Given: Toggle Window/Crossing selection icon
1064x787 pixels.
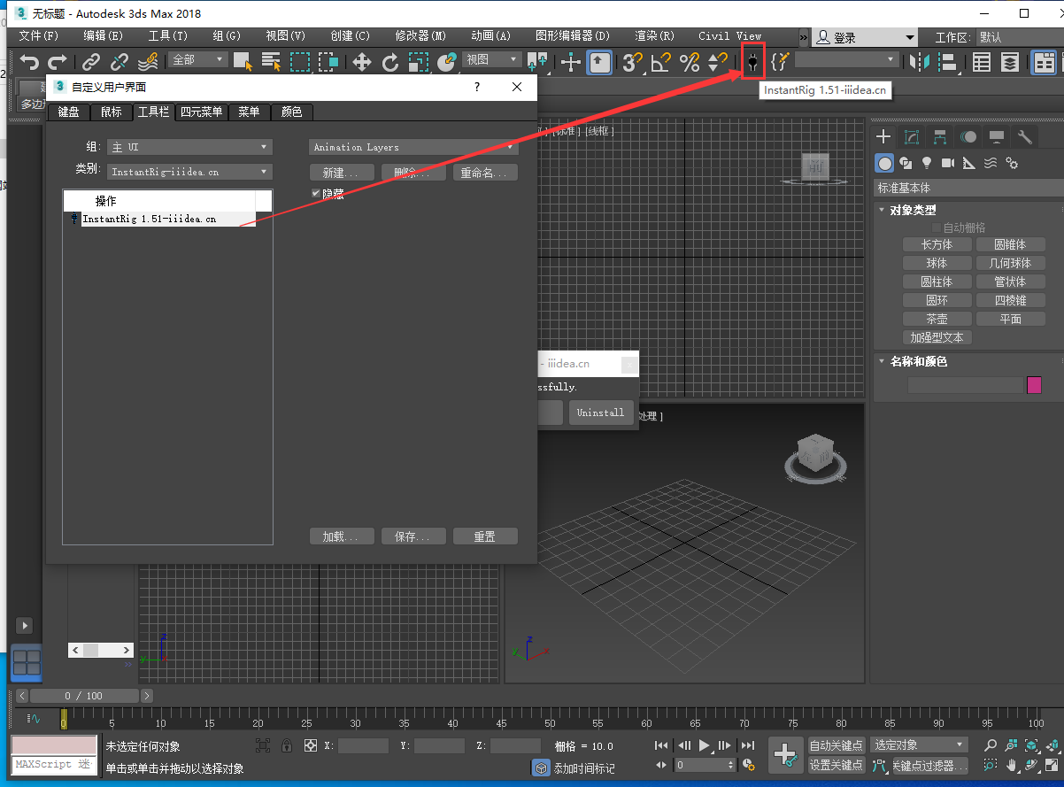Looking at the screenshot, I should [x=329, y=62].
